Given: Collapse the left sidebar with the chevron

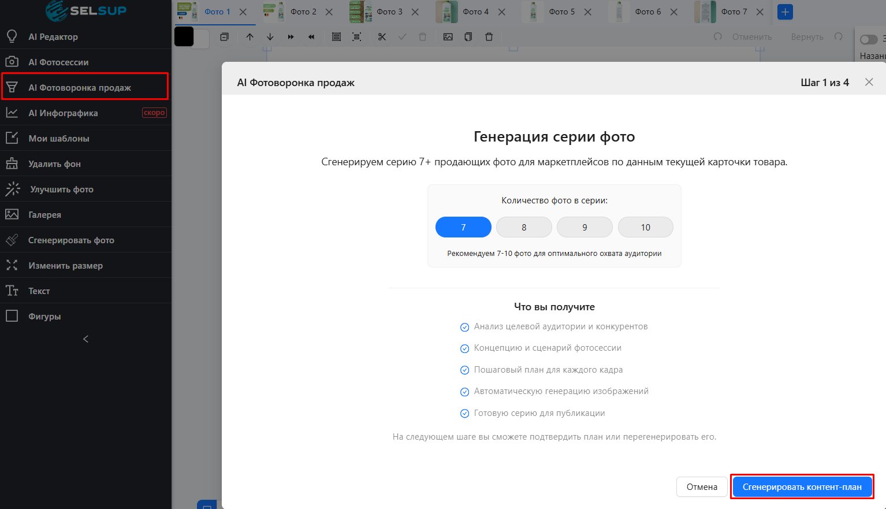Looking at the screenshot, I should [x=85, y=339].
